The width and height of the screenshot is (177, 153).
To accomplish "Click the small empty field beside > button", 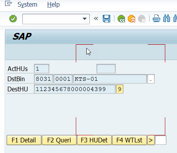I will pos(161,140).
